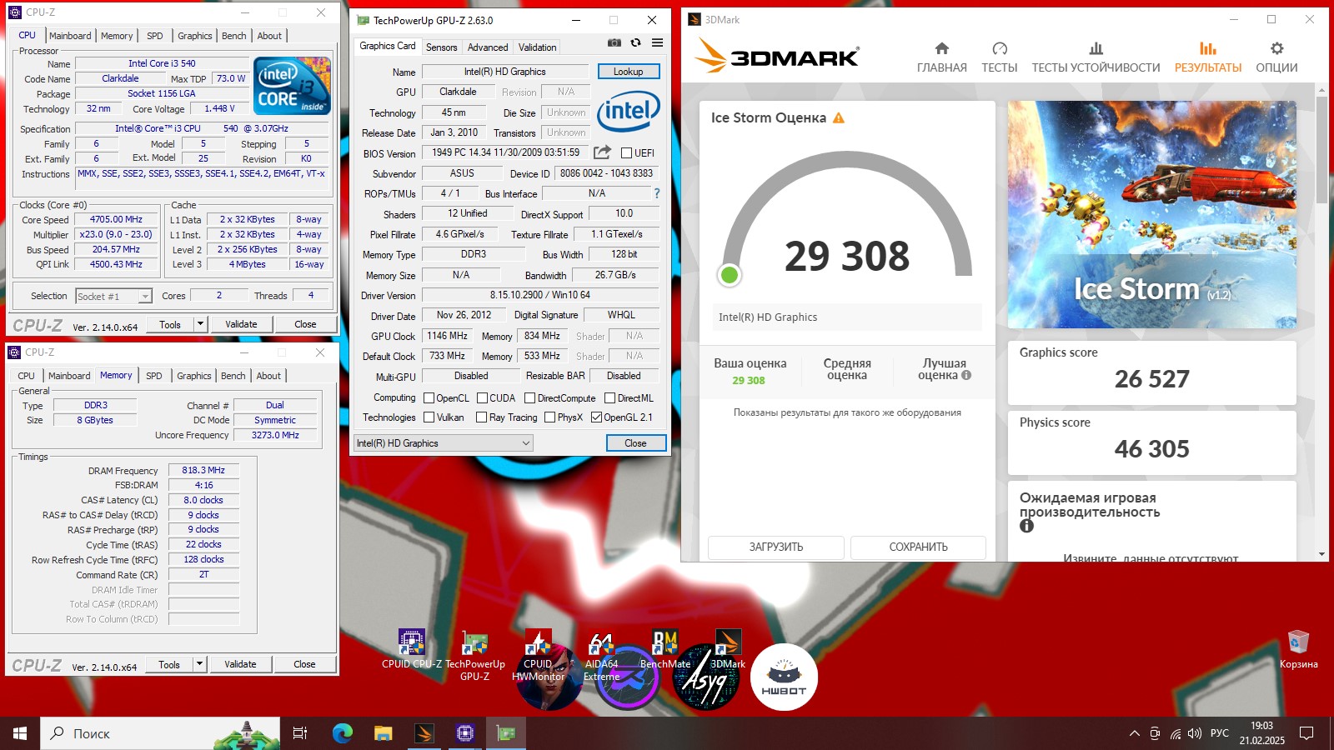Open the SPD tab in bottom CPU-Z
This screenshot has height=750, width=1334.
[x=154, y=376]
